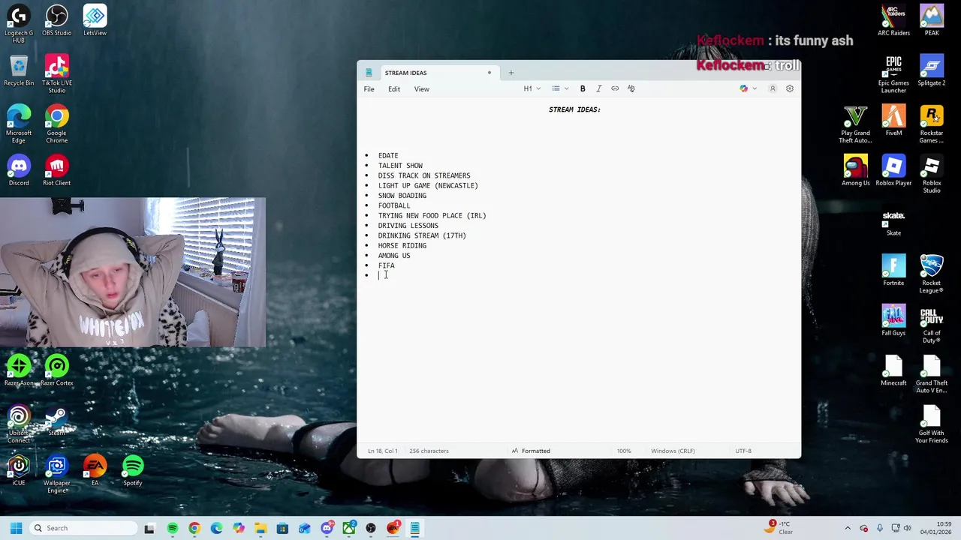Screen dimensions: 961x540
Task: Close the STREAM IDEAS tab via its dot
Action: click(x=489, y=73)
